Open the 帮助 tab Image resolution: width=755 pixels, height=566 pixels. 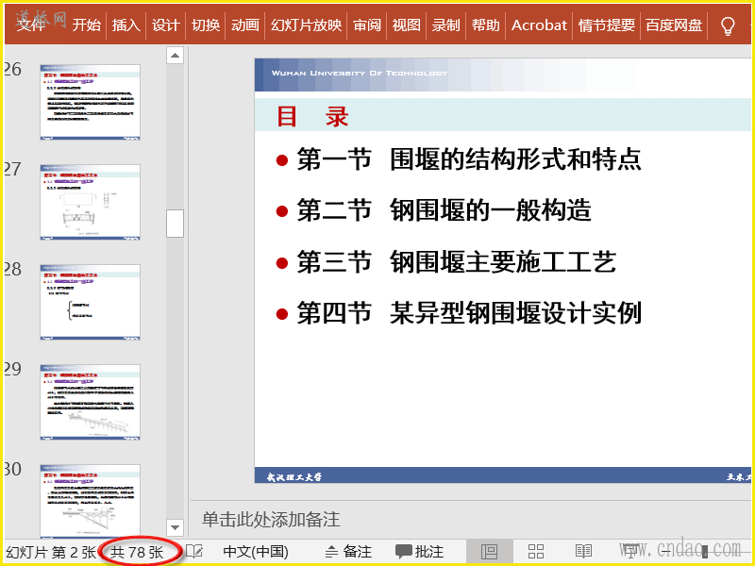point(485,25)
